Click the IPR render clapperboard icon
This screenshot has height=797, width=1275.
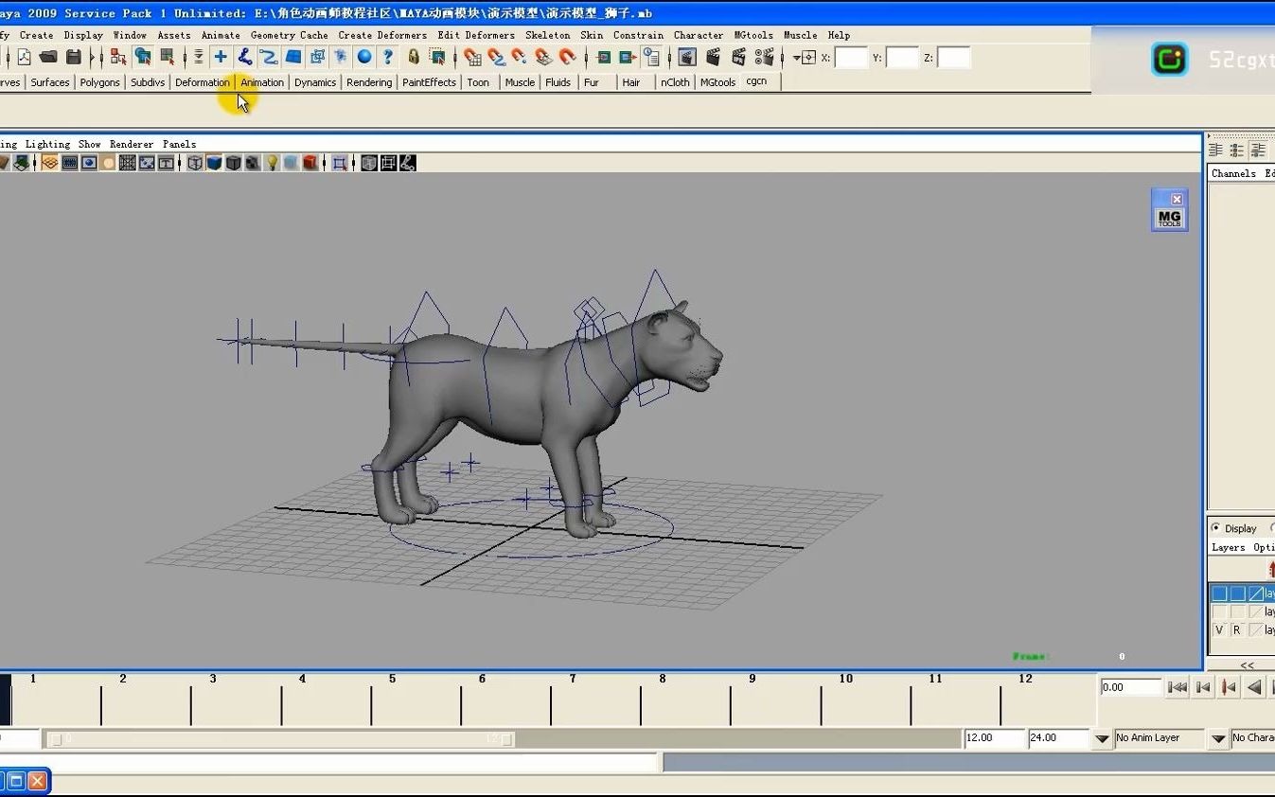738,58
